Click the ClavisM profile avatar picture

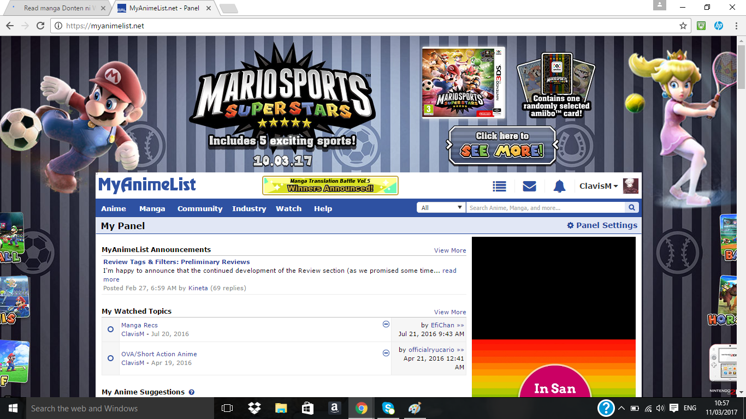631,186
